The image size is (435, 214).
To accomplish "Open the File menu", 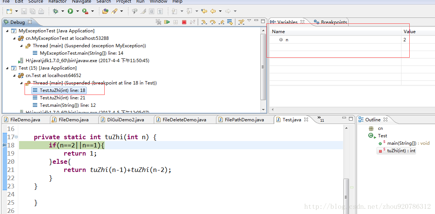I will (6, 1).
